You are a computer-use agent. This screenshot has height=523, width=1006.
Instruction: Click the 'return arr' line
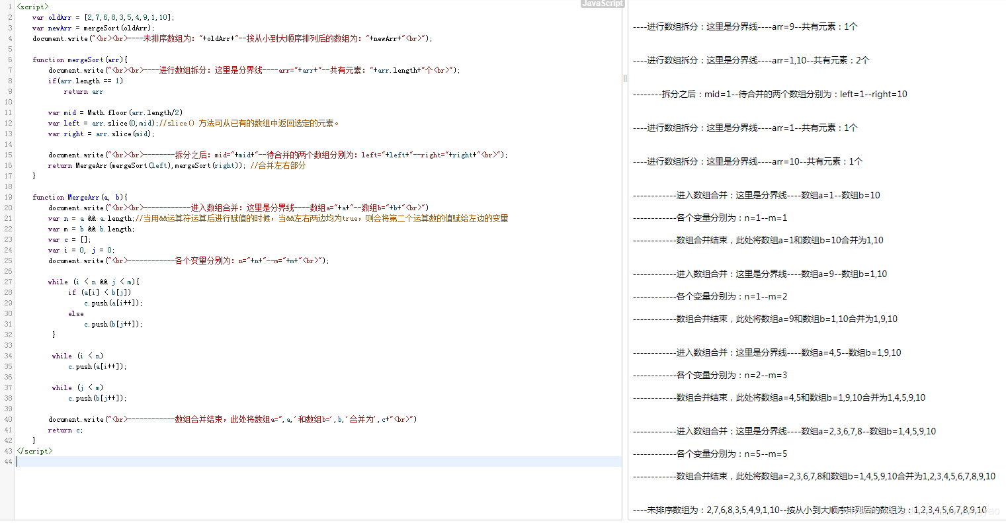coord(83,91)
